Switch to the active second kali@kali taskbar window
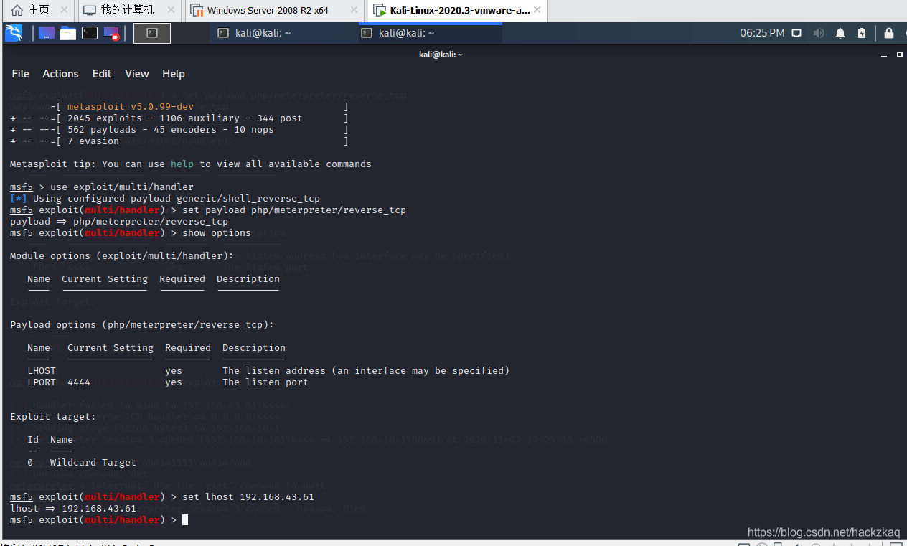Image resolution: width=907 pixels, height=546 pixels. coord(430,33)
